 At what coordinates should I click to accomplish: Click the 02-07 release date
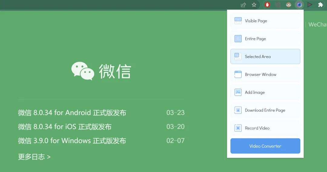pos(175,141)
